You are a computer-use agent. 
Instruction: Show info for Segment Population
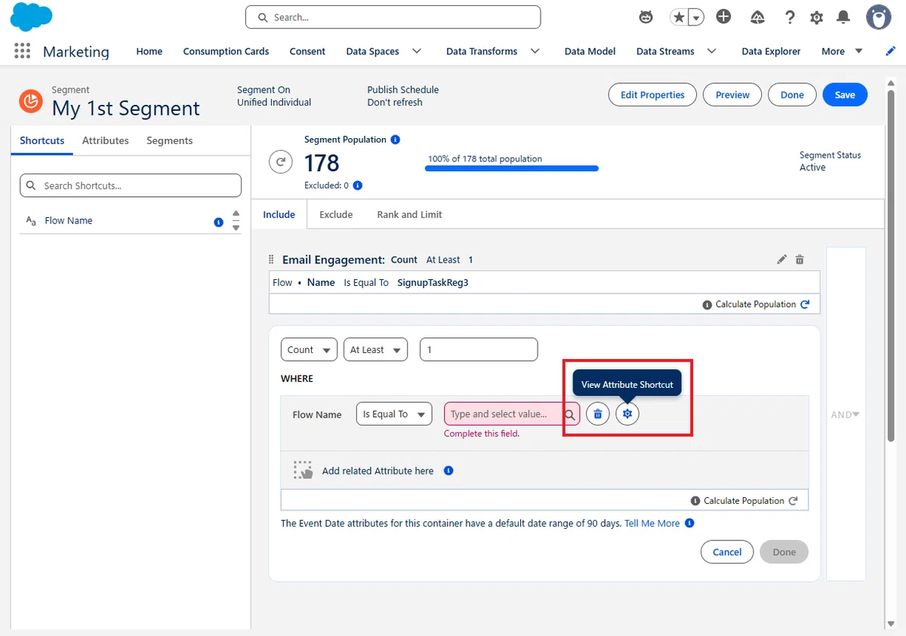(396, 140)
